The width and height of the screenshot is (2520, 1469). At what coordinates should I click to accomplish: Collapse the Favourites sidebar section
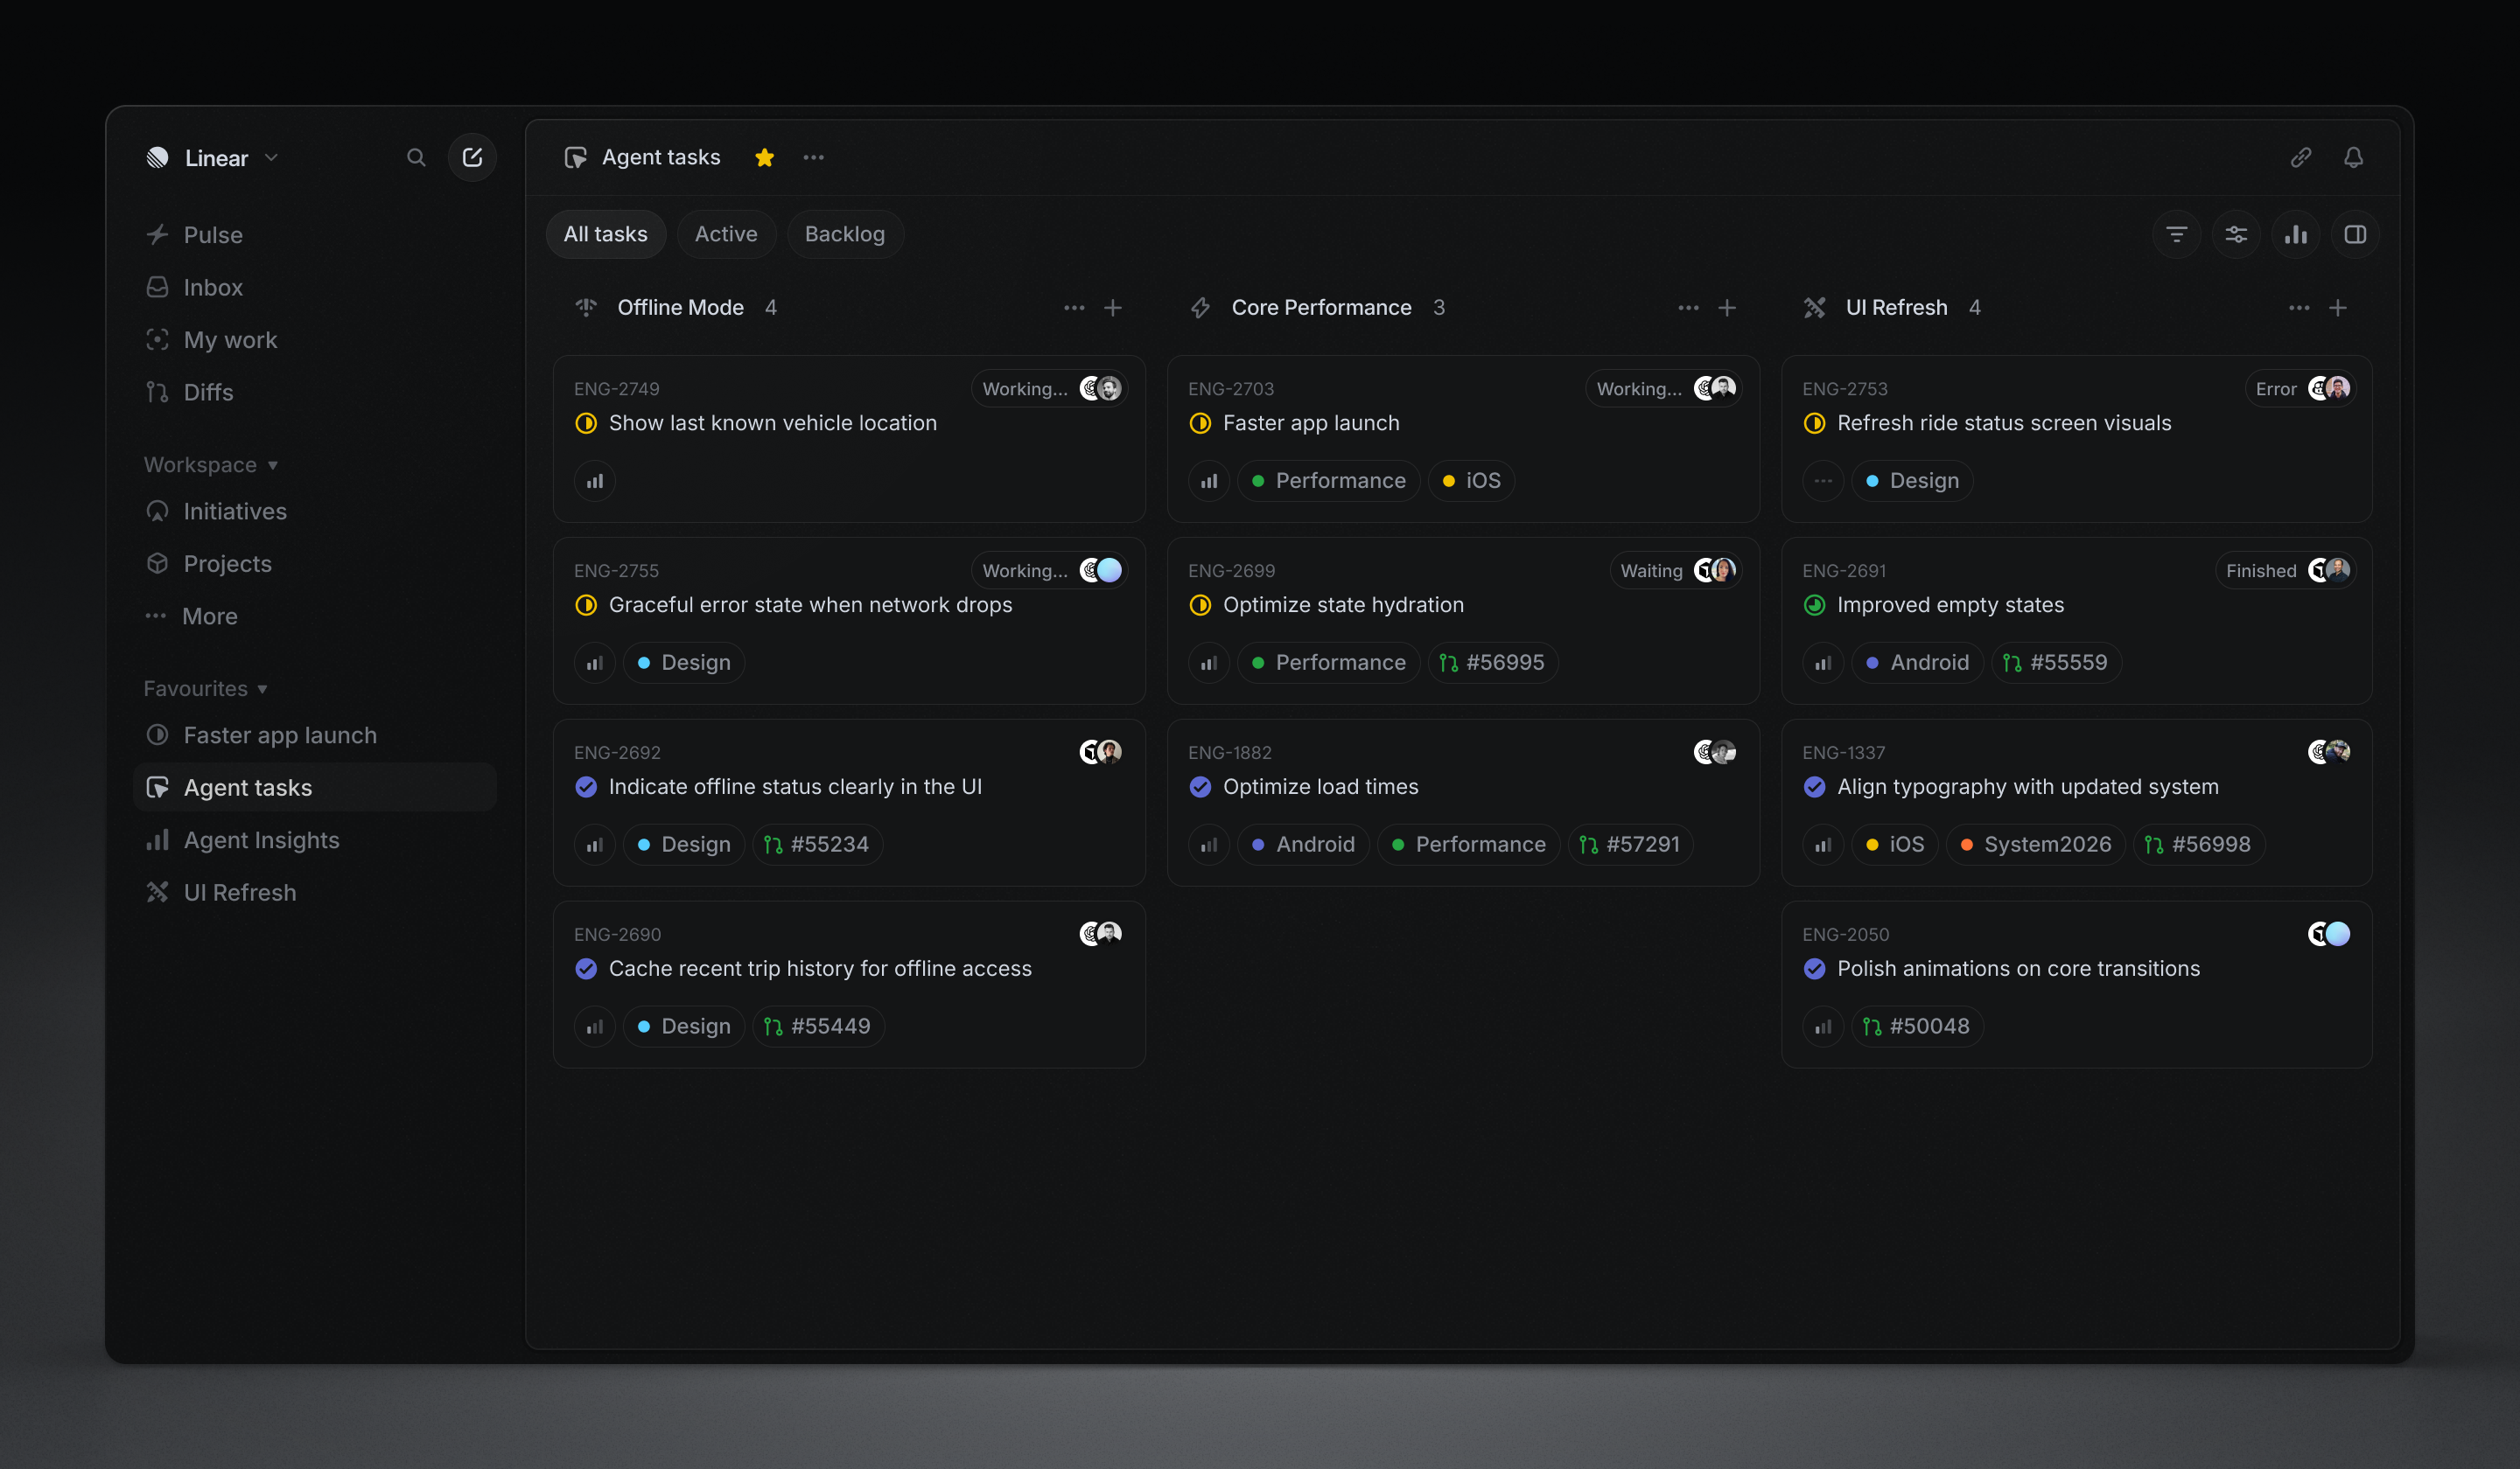[206, 690]
